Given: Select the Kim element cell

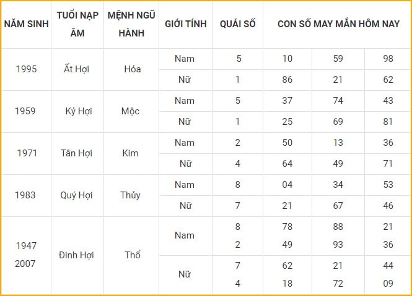Looking at the screenshot, I should point(130,153).
